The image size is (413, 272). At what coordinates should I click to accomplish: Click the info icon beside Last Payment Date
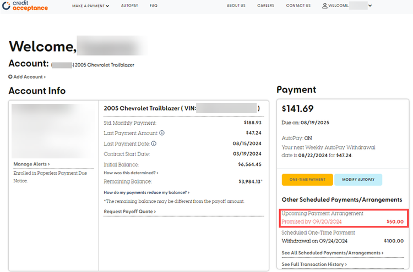pos(154,143)
